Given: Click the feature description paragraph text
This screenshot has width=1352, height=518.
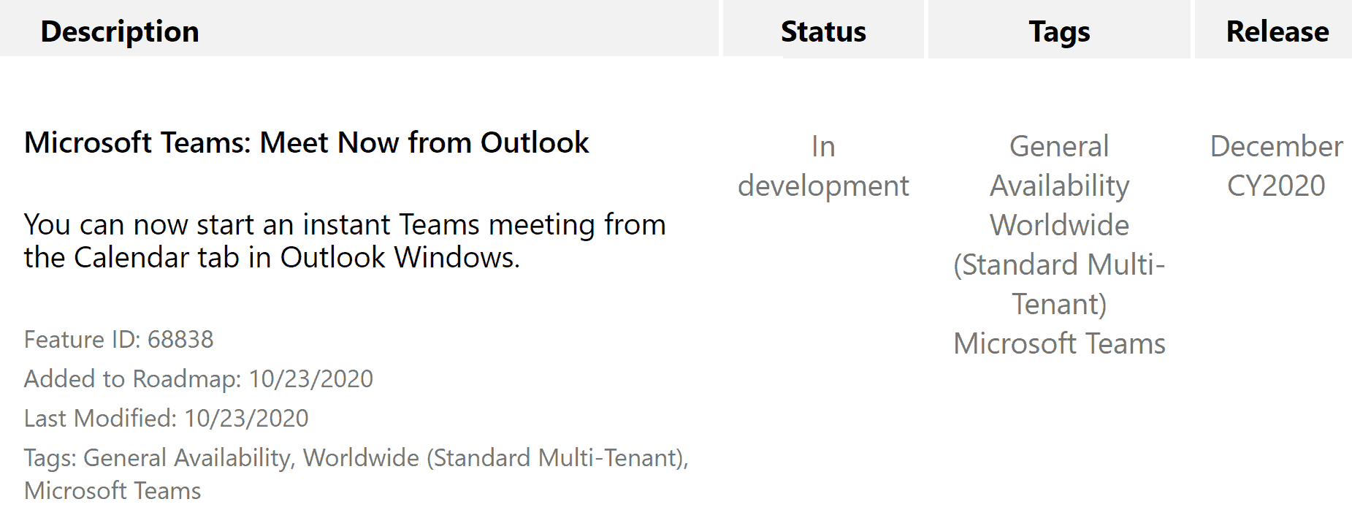Looking at the screenshot, I should pos(345,241).
